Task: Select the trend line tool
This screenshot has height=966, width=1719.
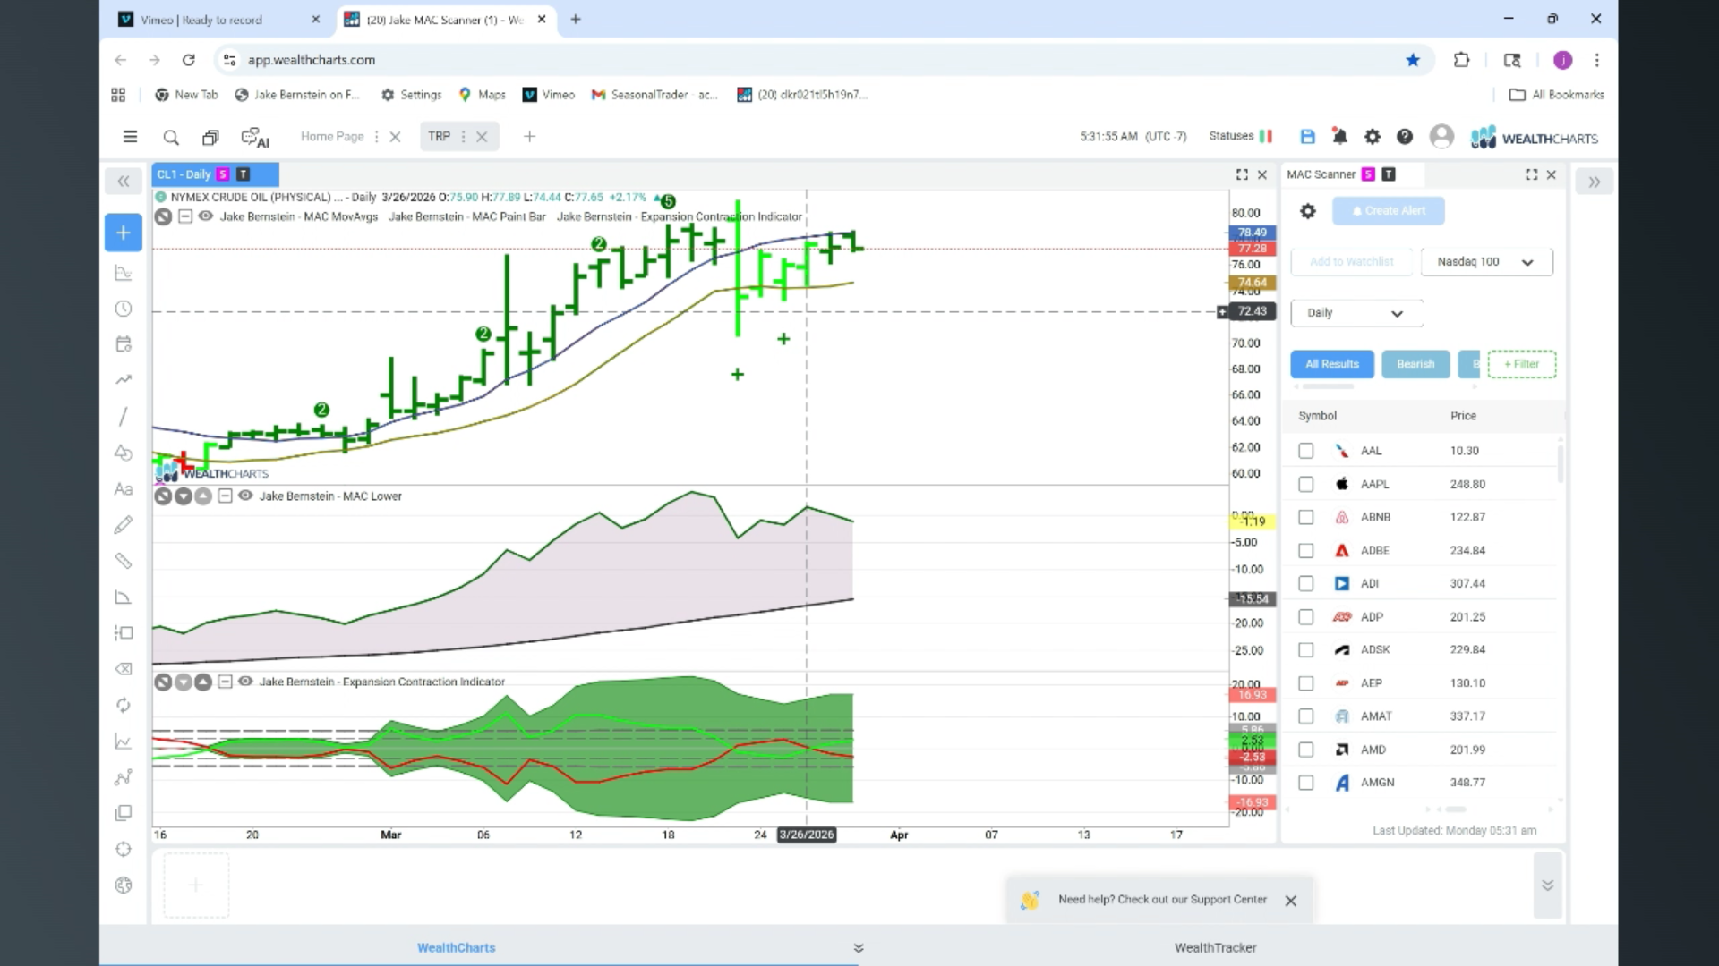Action: tap(124, 417)
